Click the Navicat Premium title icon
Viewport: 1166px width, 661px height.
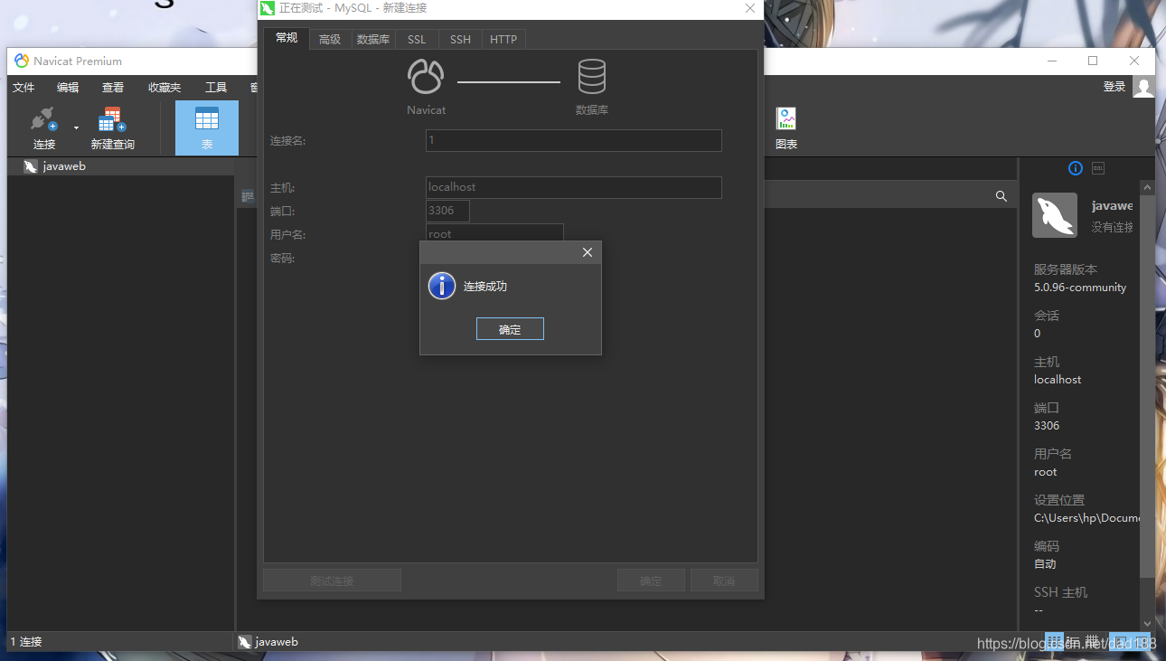pos(22,61)
